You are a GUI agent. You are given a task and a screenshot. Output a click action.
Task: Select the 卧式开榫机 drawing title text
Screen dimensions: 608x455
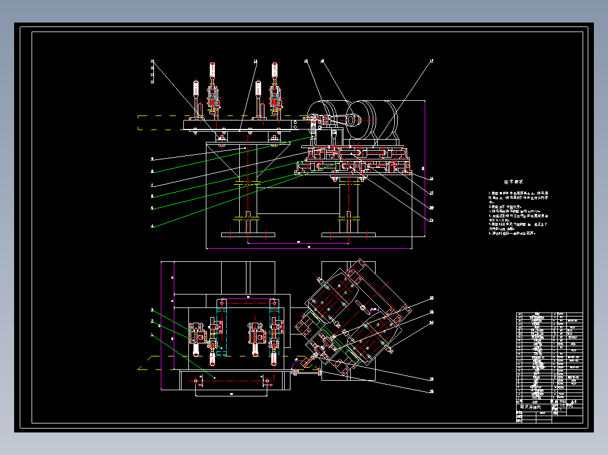[530, 407]
